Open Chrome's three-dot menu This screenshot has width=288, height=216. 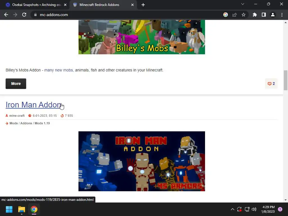282,15
